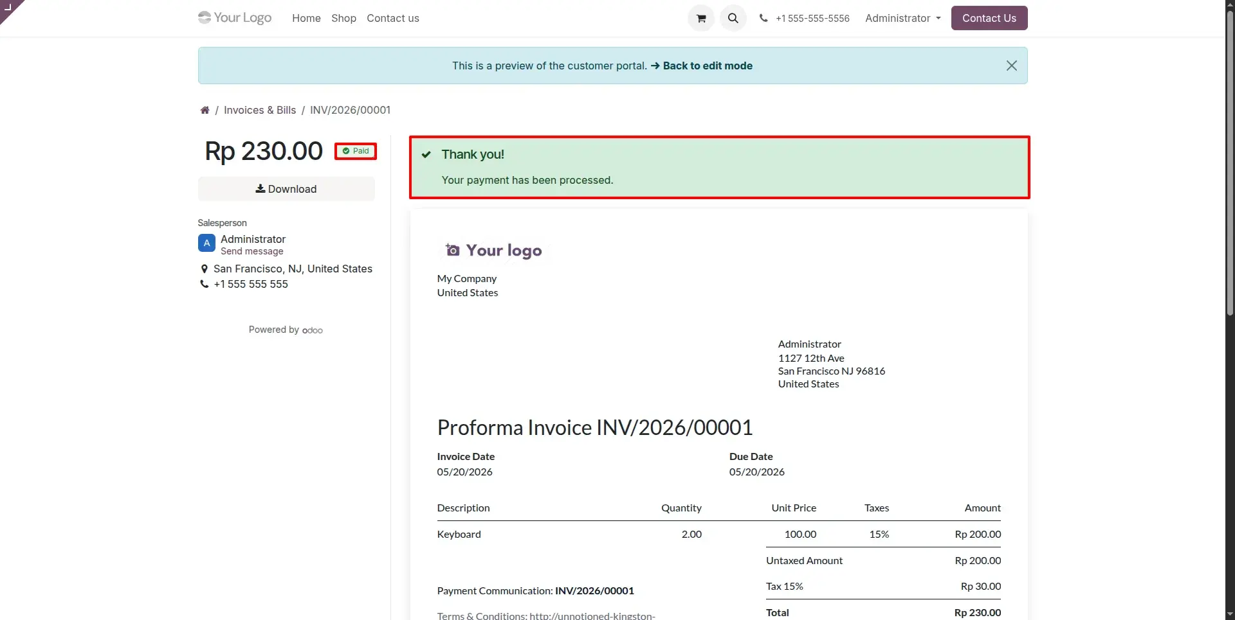Image resolution: width=1235 pixels, height=620 pixels.
Task: Click the home breadcrumb icon
Action: pyautogui.click(x=205, y=110)
